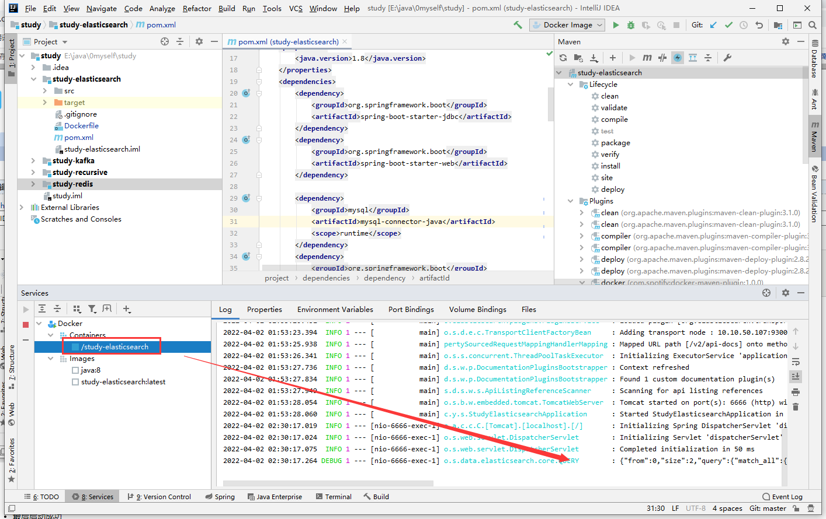
Task: Open the Version Control tool window
Action: [159, 497]
